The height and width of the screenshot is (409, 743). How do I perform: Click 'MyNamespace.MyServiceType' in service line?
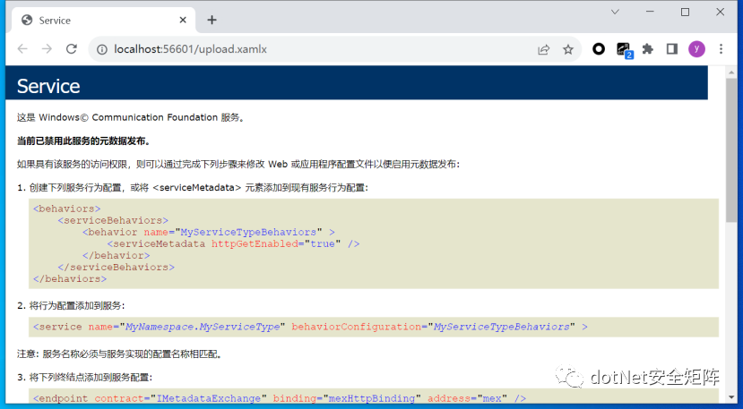[x=203, y=327]
